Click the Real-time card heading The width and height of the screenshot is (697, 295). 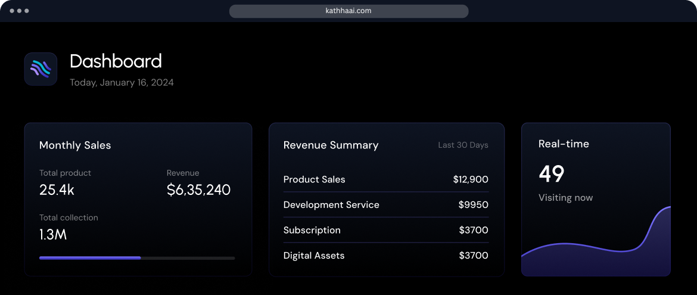pyautogui.click(x=564, y=144)
